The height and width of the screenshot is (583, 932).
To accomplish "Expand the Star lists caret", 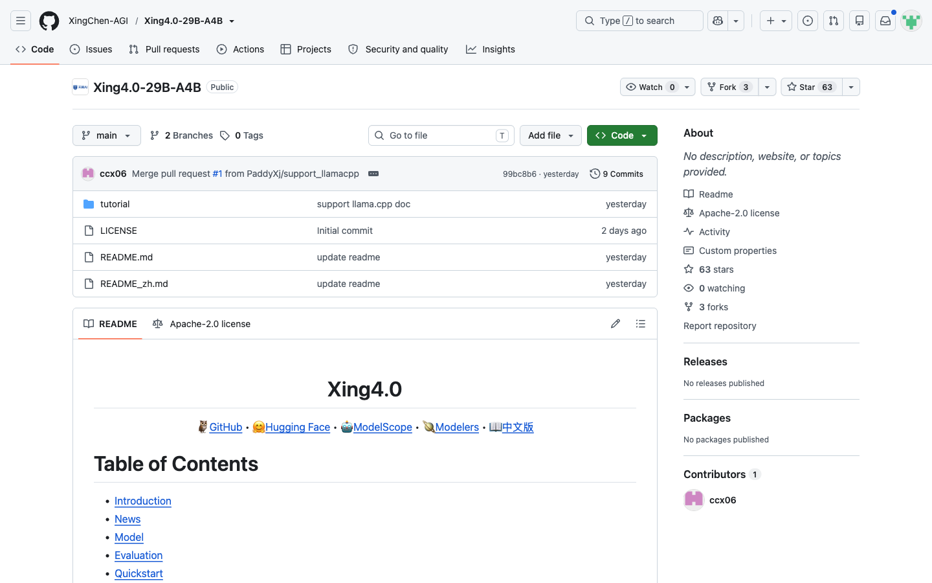I will [x=851, y=87].
